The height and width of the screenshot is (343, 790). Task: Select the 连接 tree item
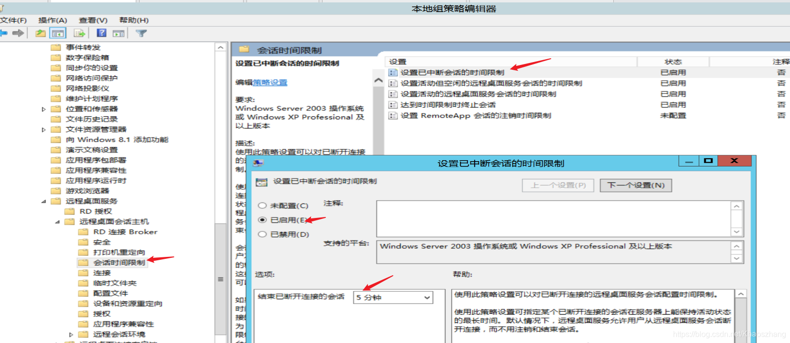tap(102, 273)
